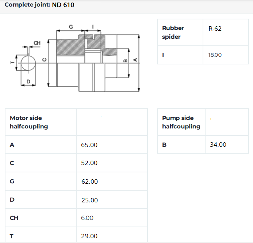Select the I dimension value 18.00
Viewport: 253px width, 243px height.
(x=215, y=55)
